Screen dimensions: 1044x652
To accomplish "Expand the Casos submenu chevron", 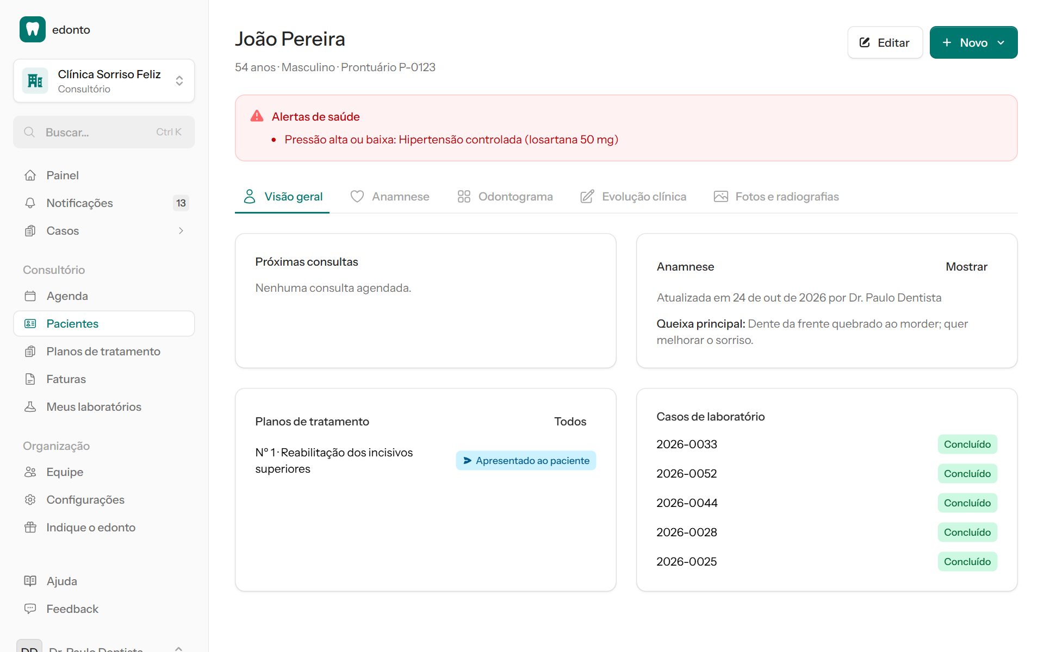I will pyautogui.click(x=181, y=231).
